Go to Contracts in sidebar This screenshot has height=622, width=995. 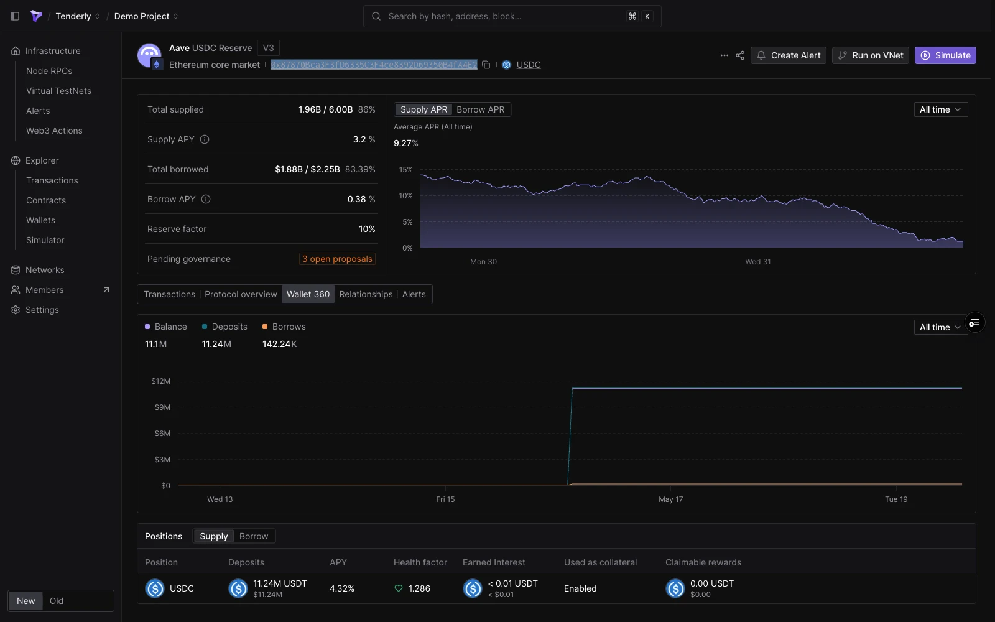pyautogui.click(x=46, y=200)
